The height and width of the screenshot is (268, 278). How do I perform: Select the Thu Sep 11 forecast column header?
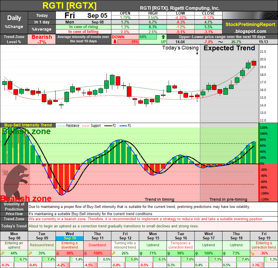pos(97,236)
